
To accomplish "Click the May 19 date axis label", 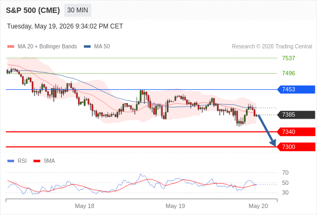I will click(x=175, y=206).
